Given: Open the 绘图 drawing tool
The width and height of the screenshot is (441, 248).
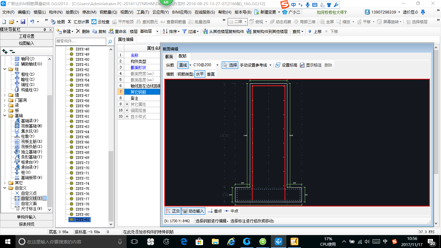Looking at the screenshot, I should 58,22.
